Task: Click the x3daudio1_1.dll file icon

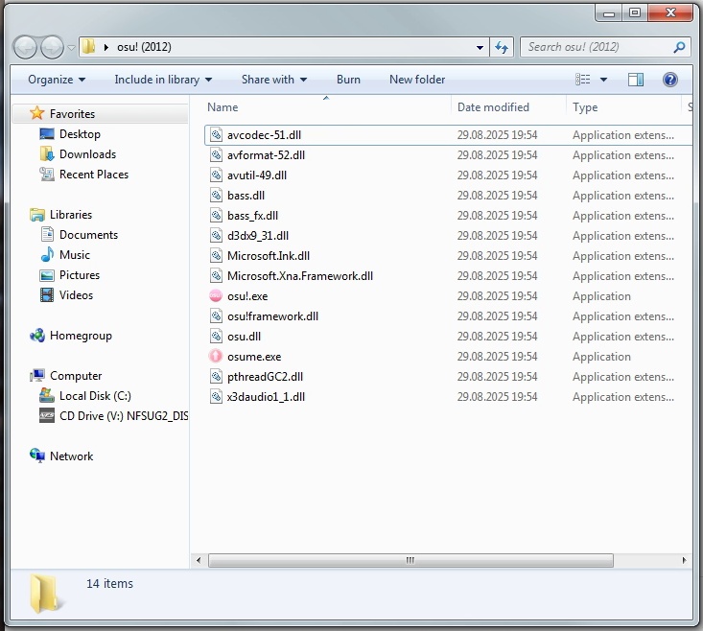Action: pyautogui.click(x=216, y=397)
